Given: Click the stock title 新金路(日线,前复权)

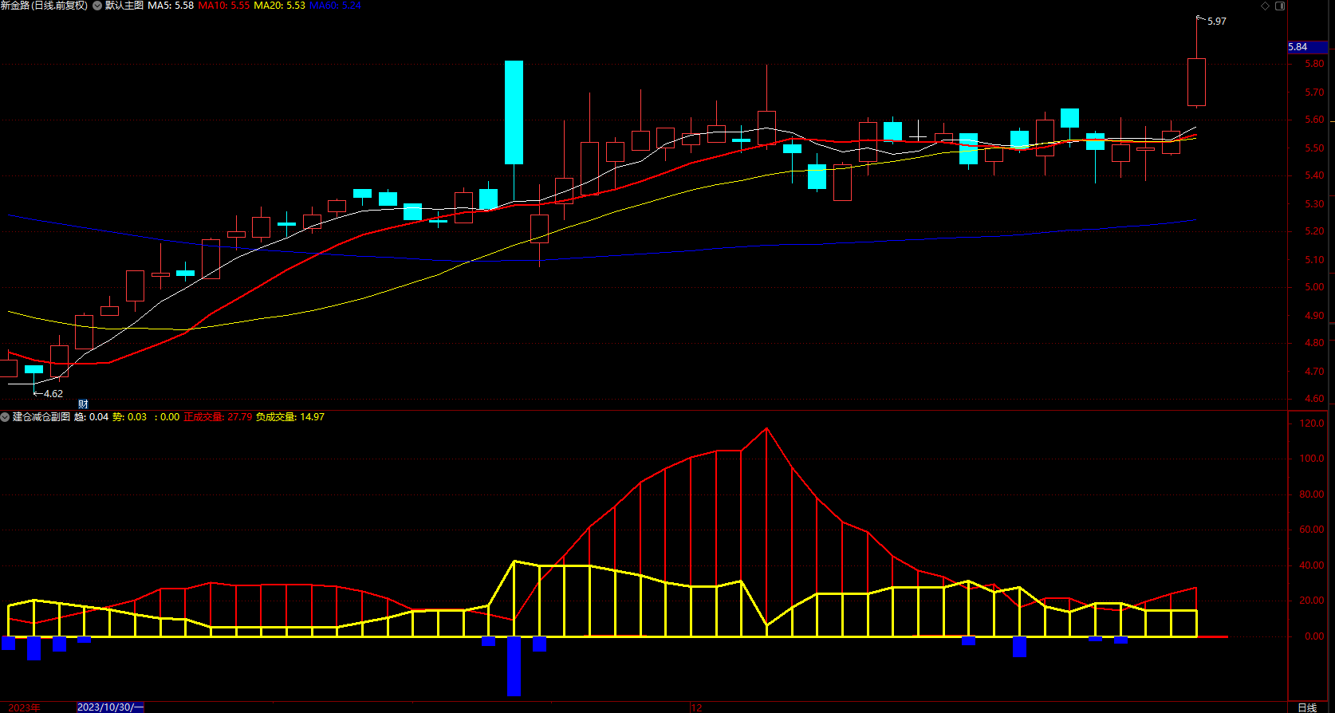Looking at the screenshot, I should tap(44, 6).
